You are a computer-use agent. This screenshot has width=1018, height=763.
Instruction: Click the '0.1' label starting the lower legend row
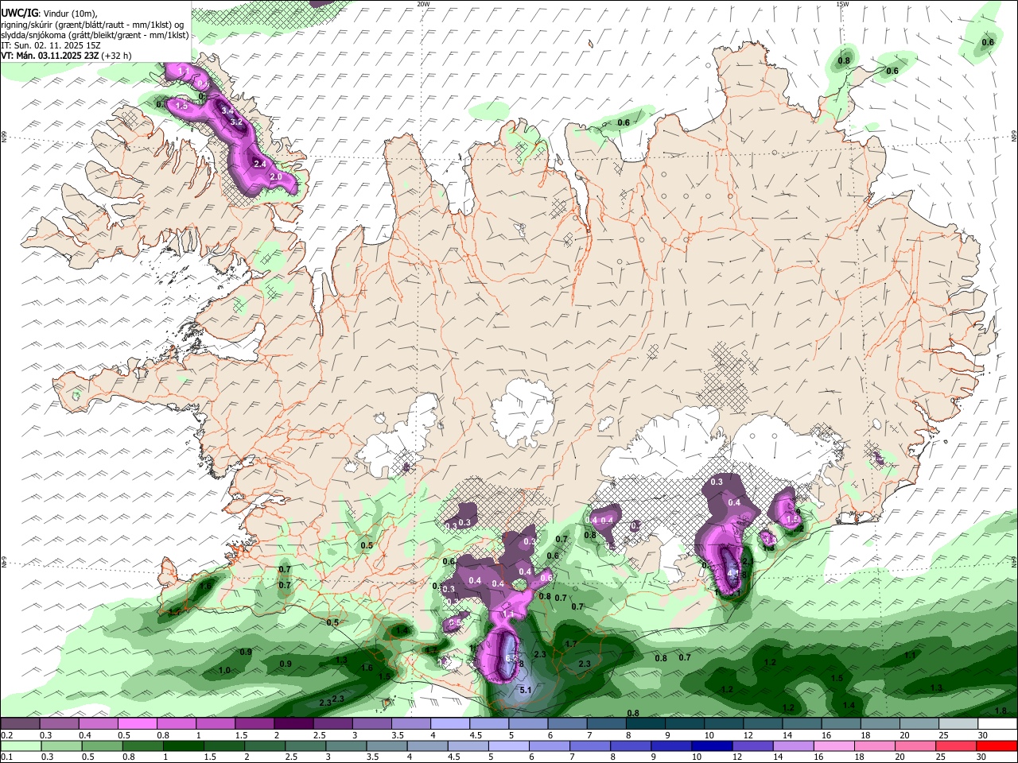(x=6, y=757)
